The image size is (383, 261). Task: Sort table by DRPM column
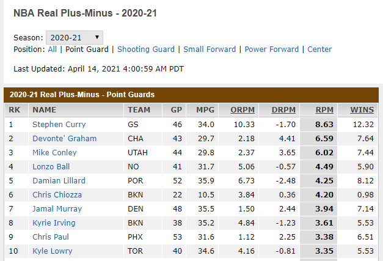[283, 110]
